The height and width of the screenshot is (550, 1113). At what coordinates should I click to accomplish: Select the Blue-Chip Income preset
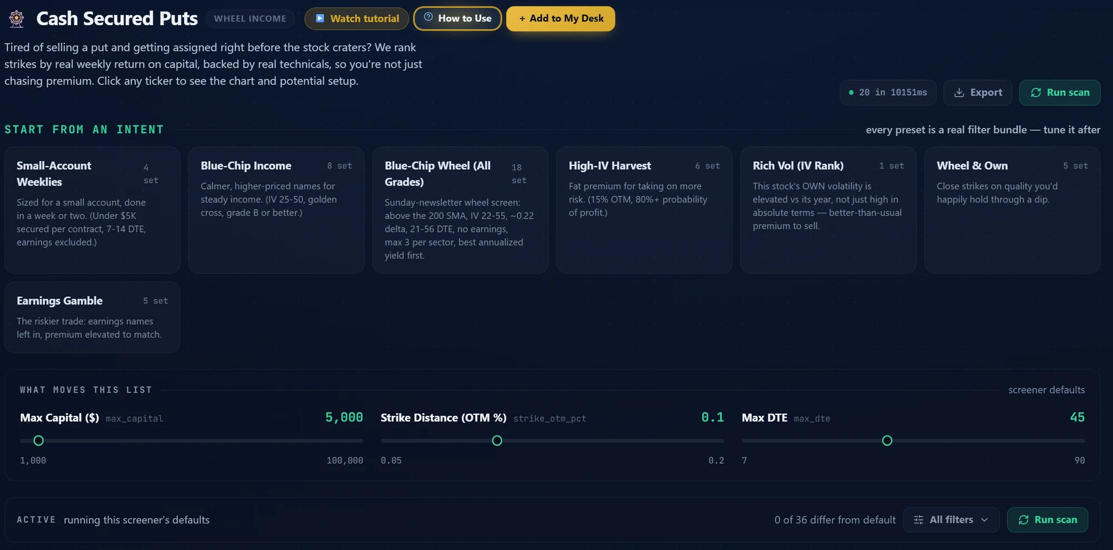(x=277, y=210)
